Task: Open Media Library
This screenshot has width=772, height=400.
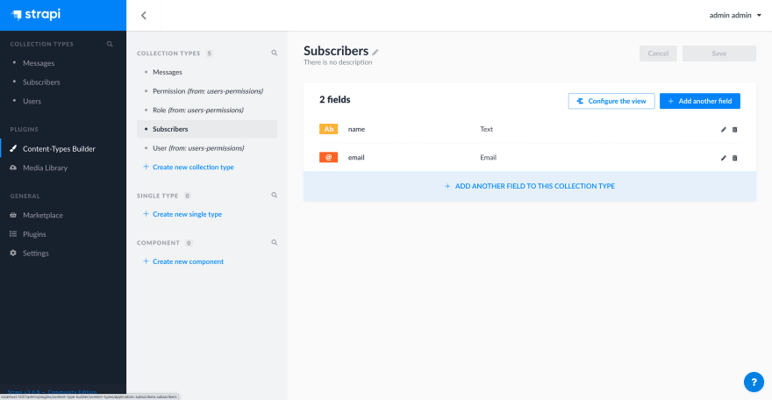Action: pyautogui.click(x=45, y=168)
